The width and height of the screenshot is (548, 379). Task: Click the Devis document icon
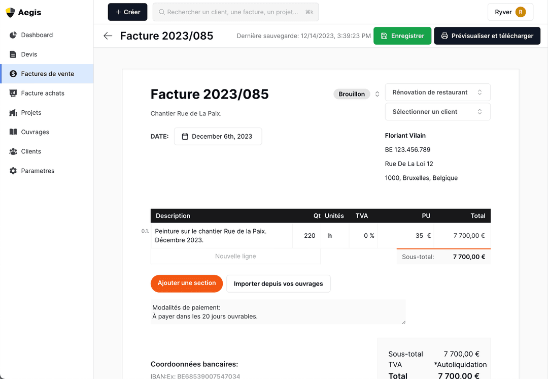pos(13,54)
